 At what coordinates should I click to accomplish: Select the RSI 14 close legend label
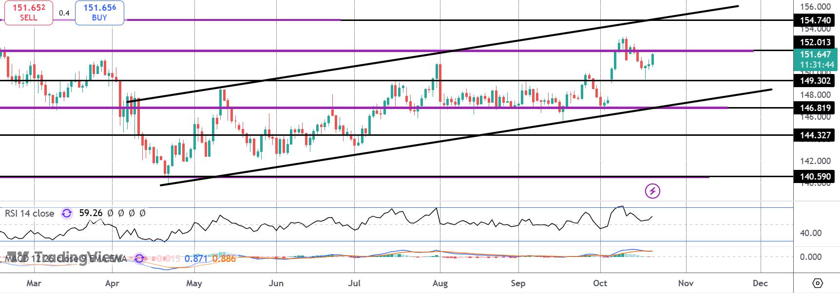(30, 213)
